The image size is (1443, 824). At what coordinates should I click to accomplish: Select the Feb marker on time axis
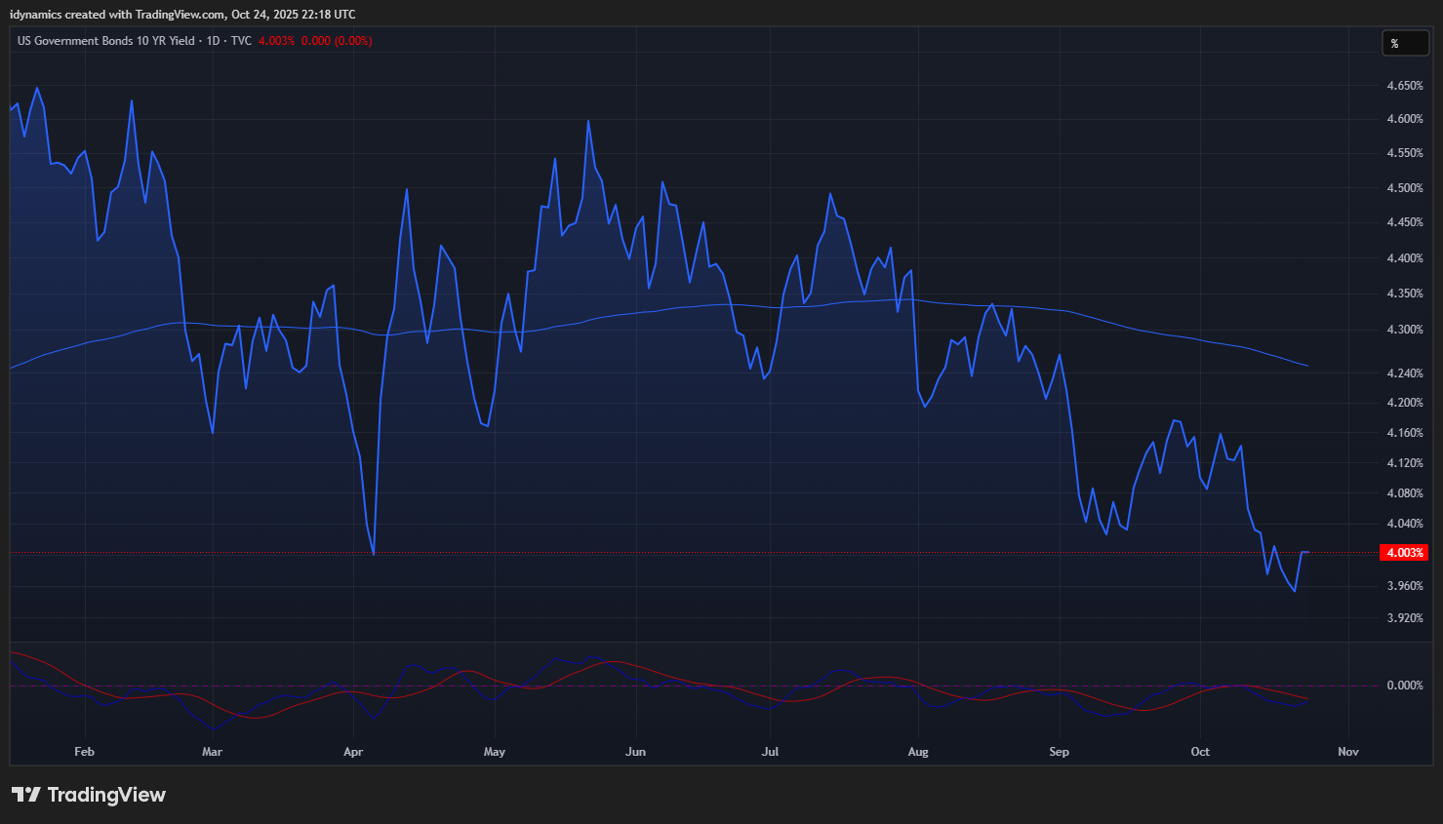(84, 752)
